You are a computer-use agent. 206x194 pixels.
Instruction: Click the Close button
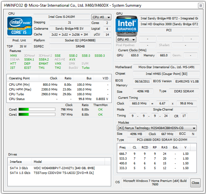(195, 183)
